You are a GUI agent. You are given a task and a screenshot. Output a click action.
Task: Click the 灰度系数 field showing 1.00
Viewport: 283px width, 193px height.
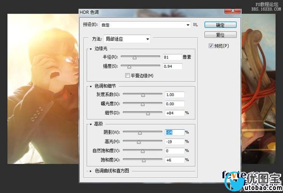point(175,95)
